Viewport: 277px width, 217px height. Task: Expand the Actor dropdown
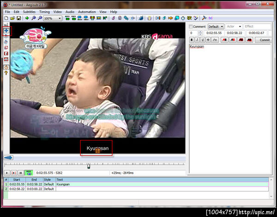coord(240,26)
